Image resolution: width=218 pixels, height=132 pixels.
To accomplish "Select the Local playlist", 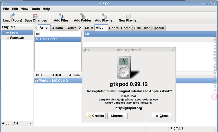I will (17, 32).
